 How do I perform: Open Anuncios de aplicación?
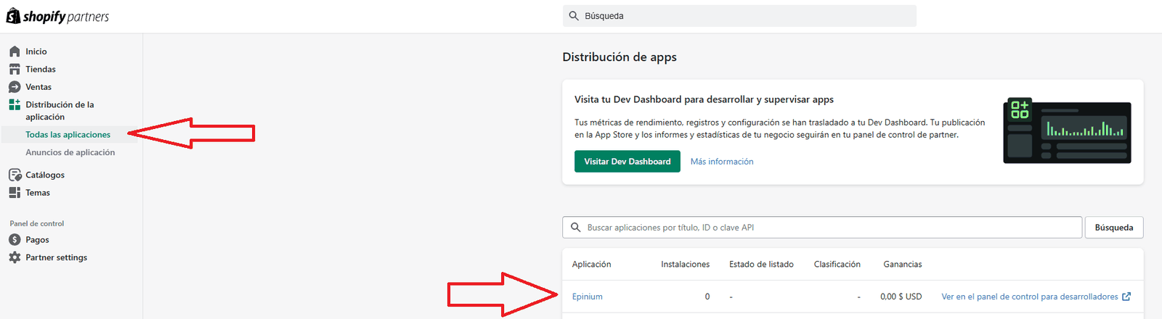coord(70,152)
